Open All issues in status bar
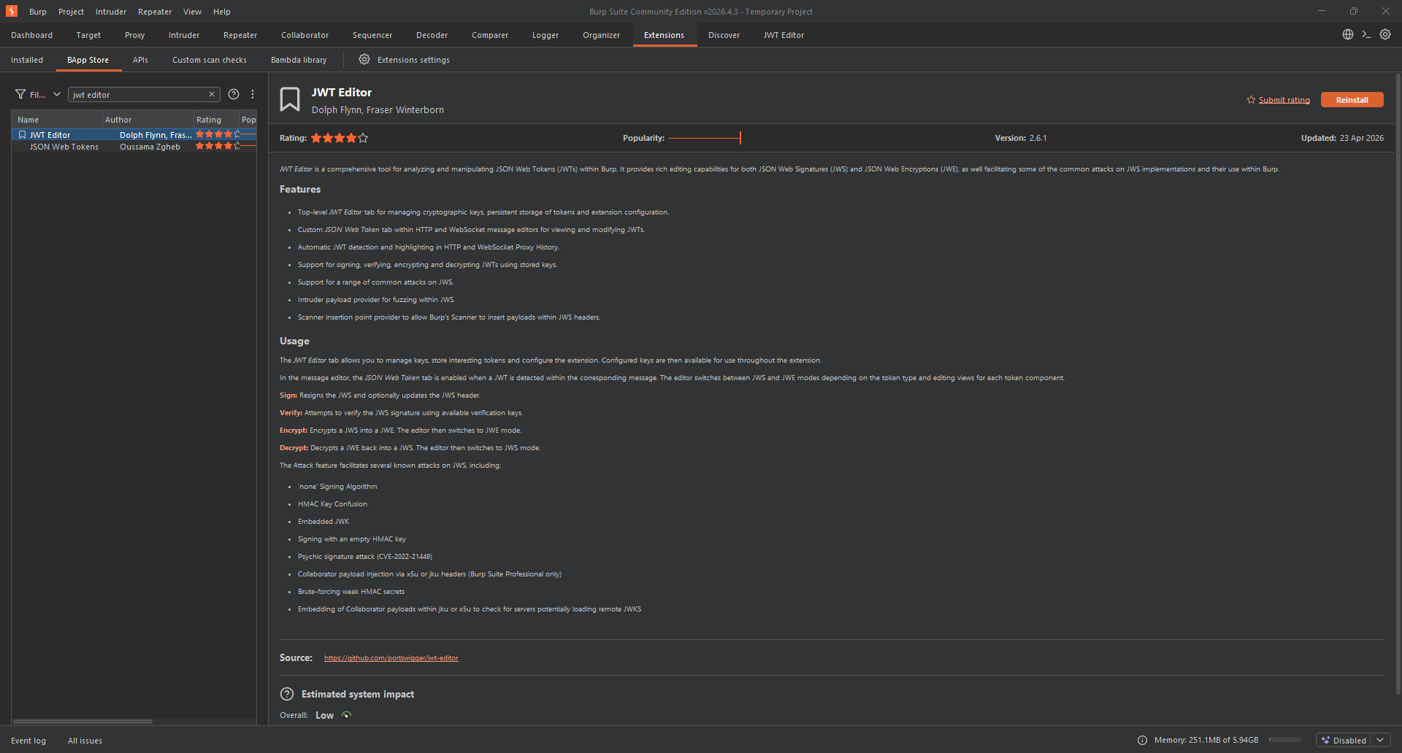Image resolution: width=1402 pixels, height=753 pixels. click(x=85, y=741)
